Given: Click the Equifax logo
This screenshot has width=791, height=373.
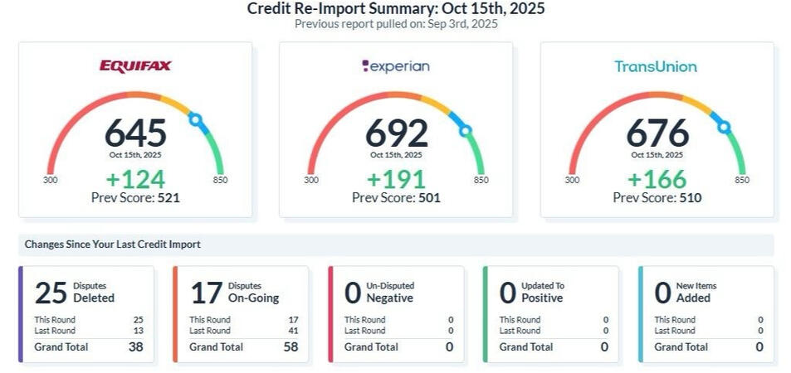Looking at the screenshot, I should pyautogui.click(x=135, y=66).
